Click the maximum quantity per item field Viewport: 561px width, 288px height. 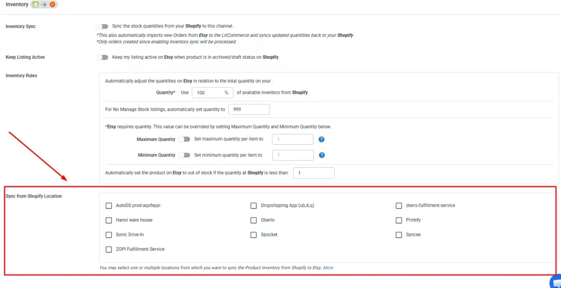pos(293,139)
